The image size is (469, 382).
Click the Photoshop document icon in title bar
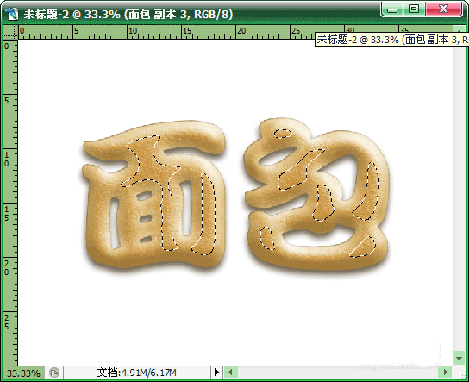tap(12, 14)
